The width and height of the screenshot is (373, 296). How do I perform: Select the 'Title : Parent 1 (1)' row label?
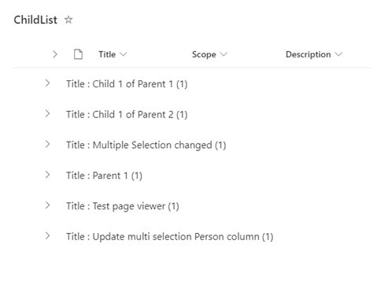[104, 176]
